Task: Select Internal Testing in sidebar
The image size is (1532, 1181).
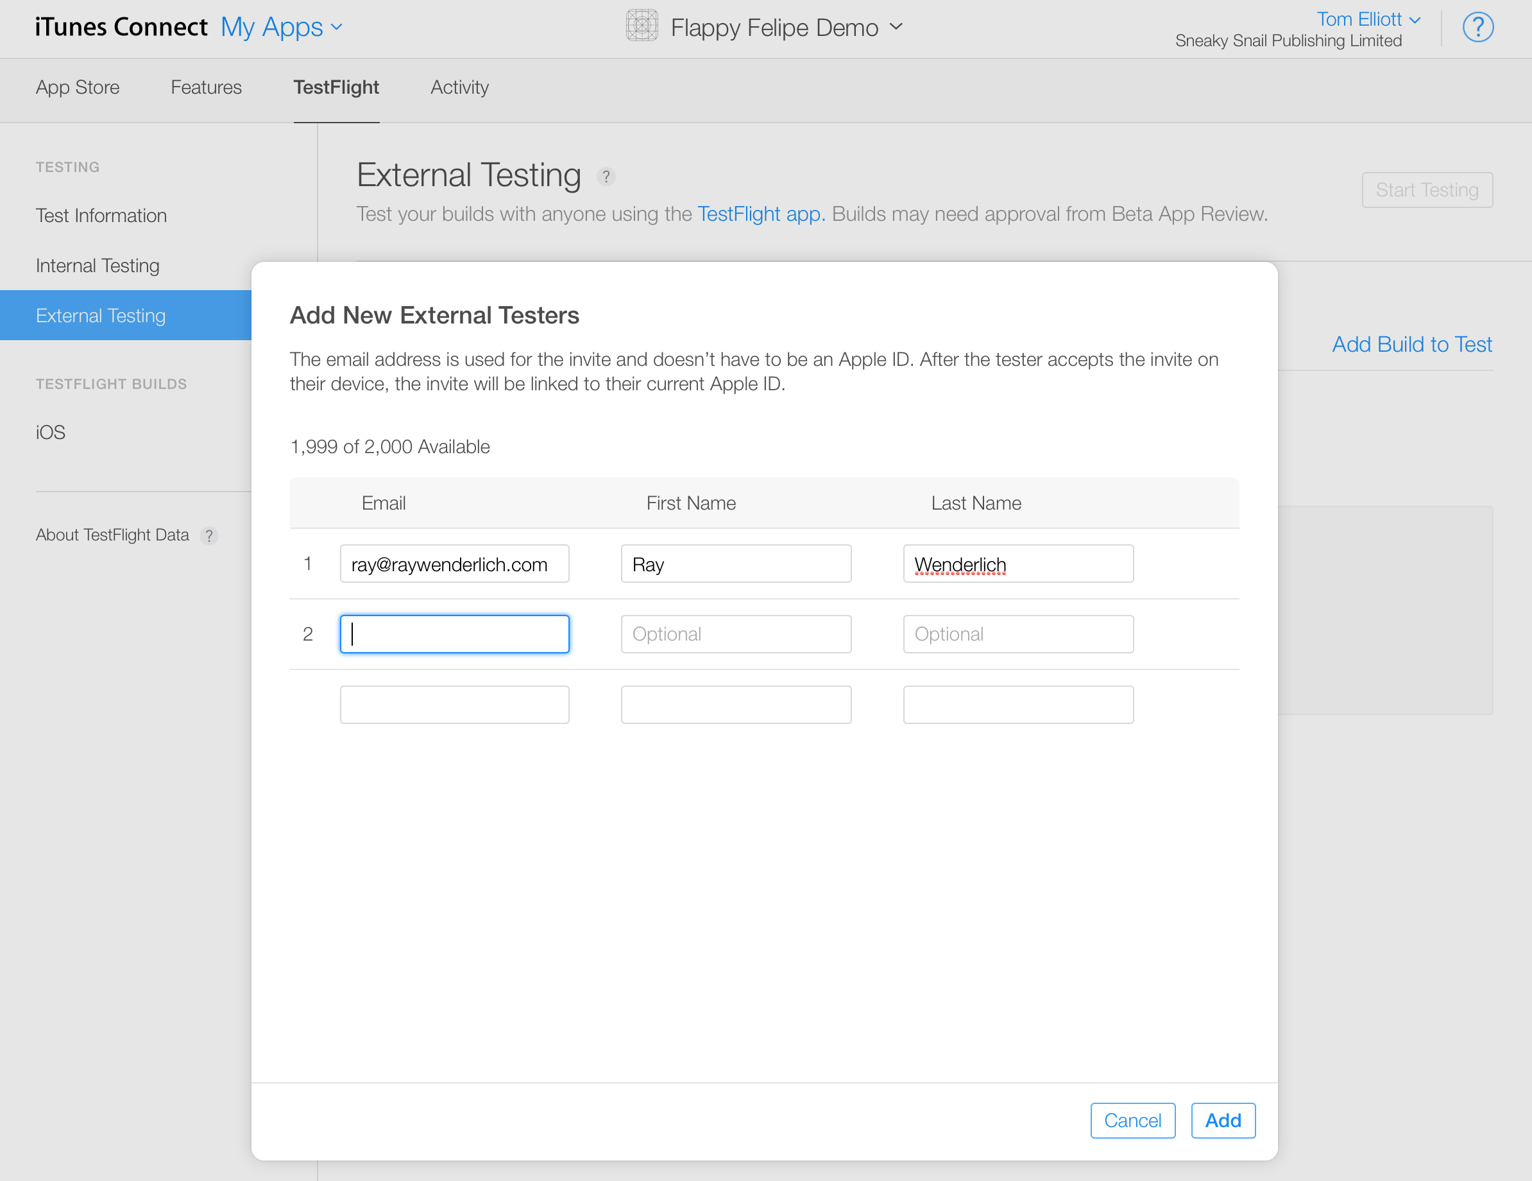Action: [x=98, y=266]
